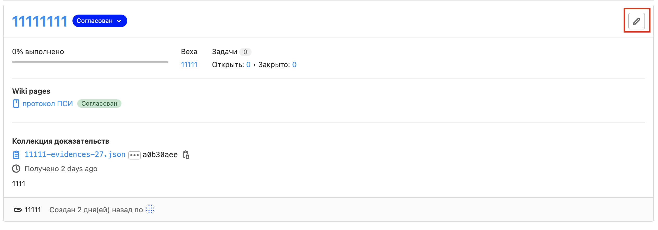Click the wiki page document icon
The image size is (658, 230).
pyautogui.click(x=16, y=104)
